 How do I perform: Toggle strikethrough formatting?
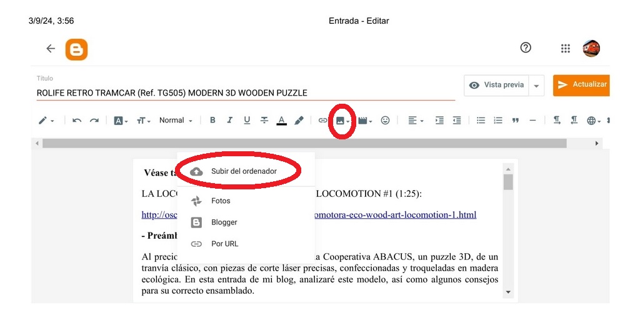click(x=264, y=120)
